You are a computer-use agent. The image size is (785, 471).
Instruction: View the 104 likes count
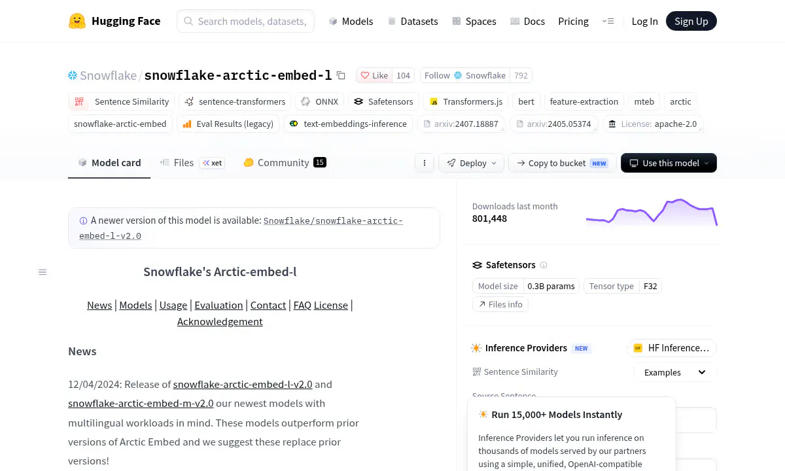[403, 75]
